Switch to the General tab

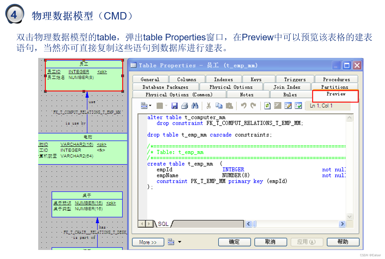[150, 79]
